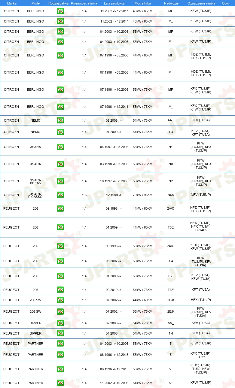Image resolution: width=235 pixels, height=388 pixels.
Task: Click the KFX (TU3JP), TU32 engine cell
Action: [x=201, y=355]
